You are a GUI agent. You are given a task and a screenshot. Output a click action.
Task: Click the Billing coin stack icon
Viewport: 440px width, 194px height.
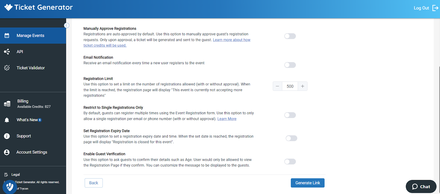point(7,104)
